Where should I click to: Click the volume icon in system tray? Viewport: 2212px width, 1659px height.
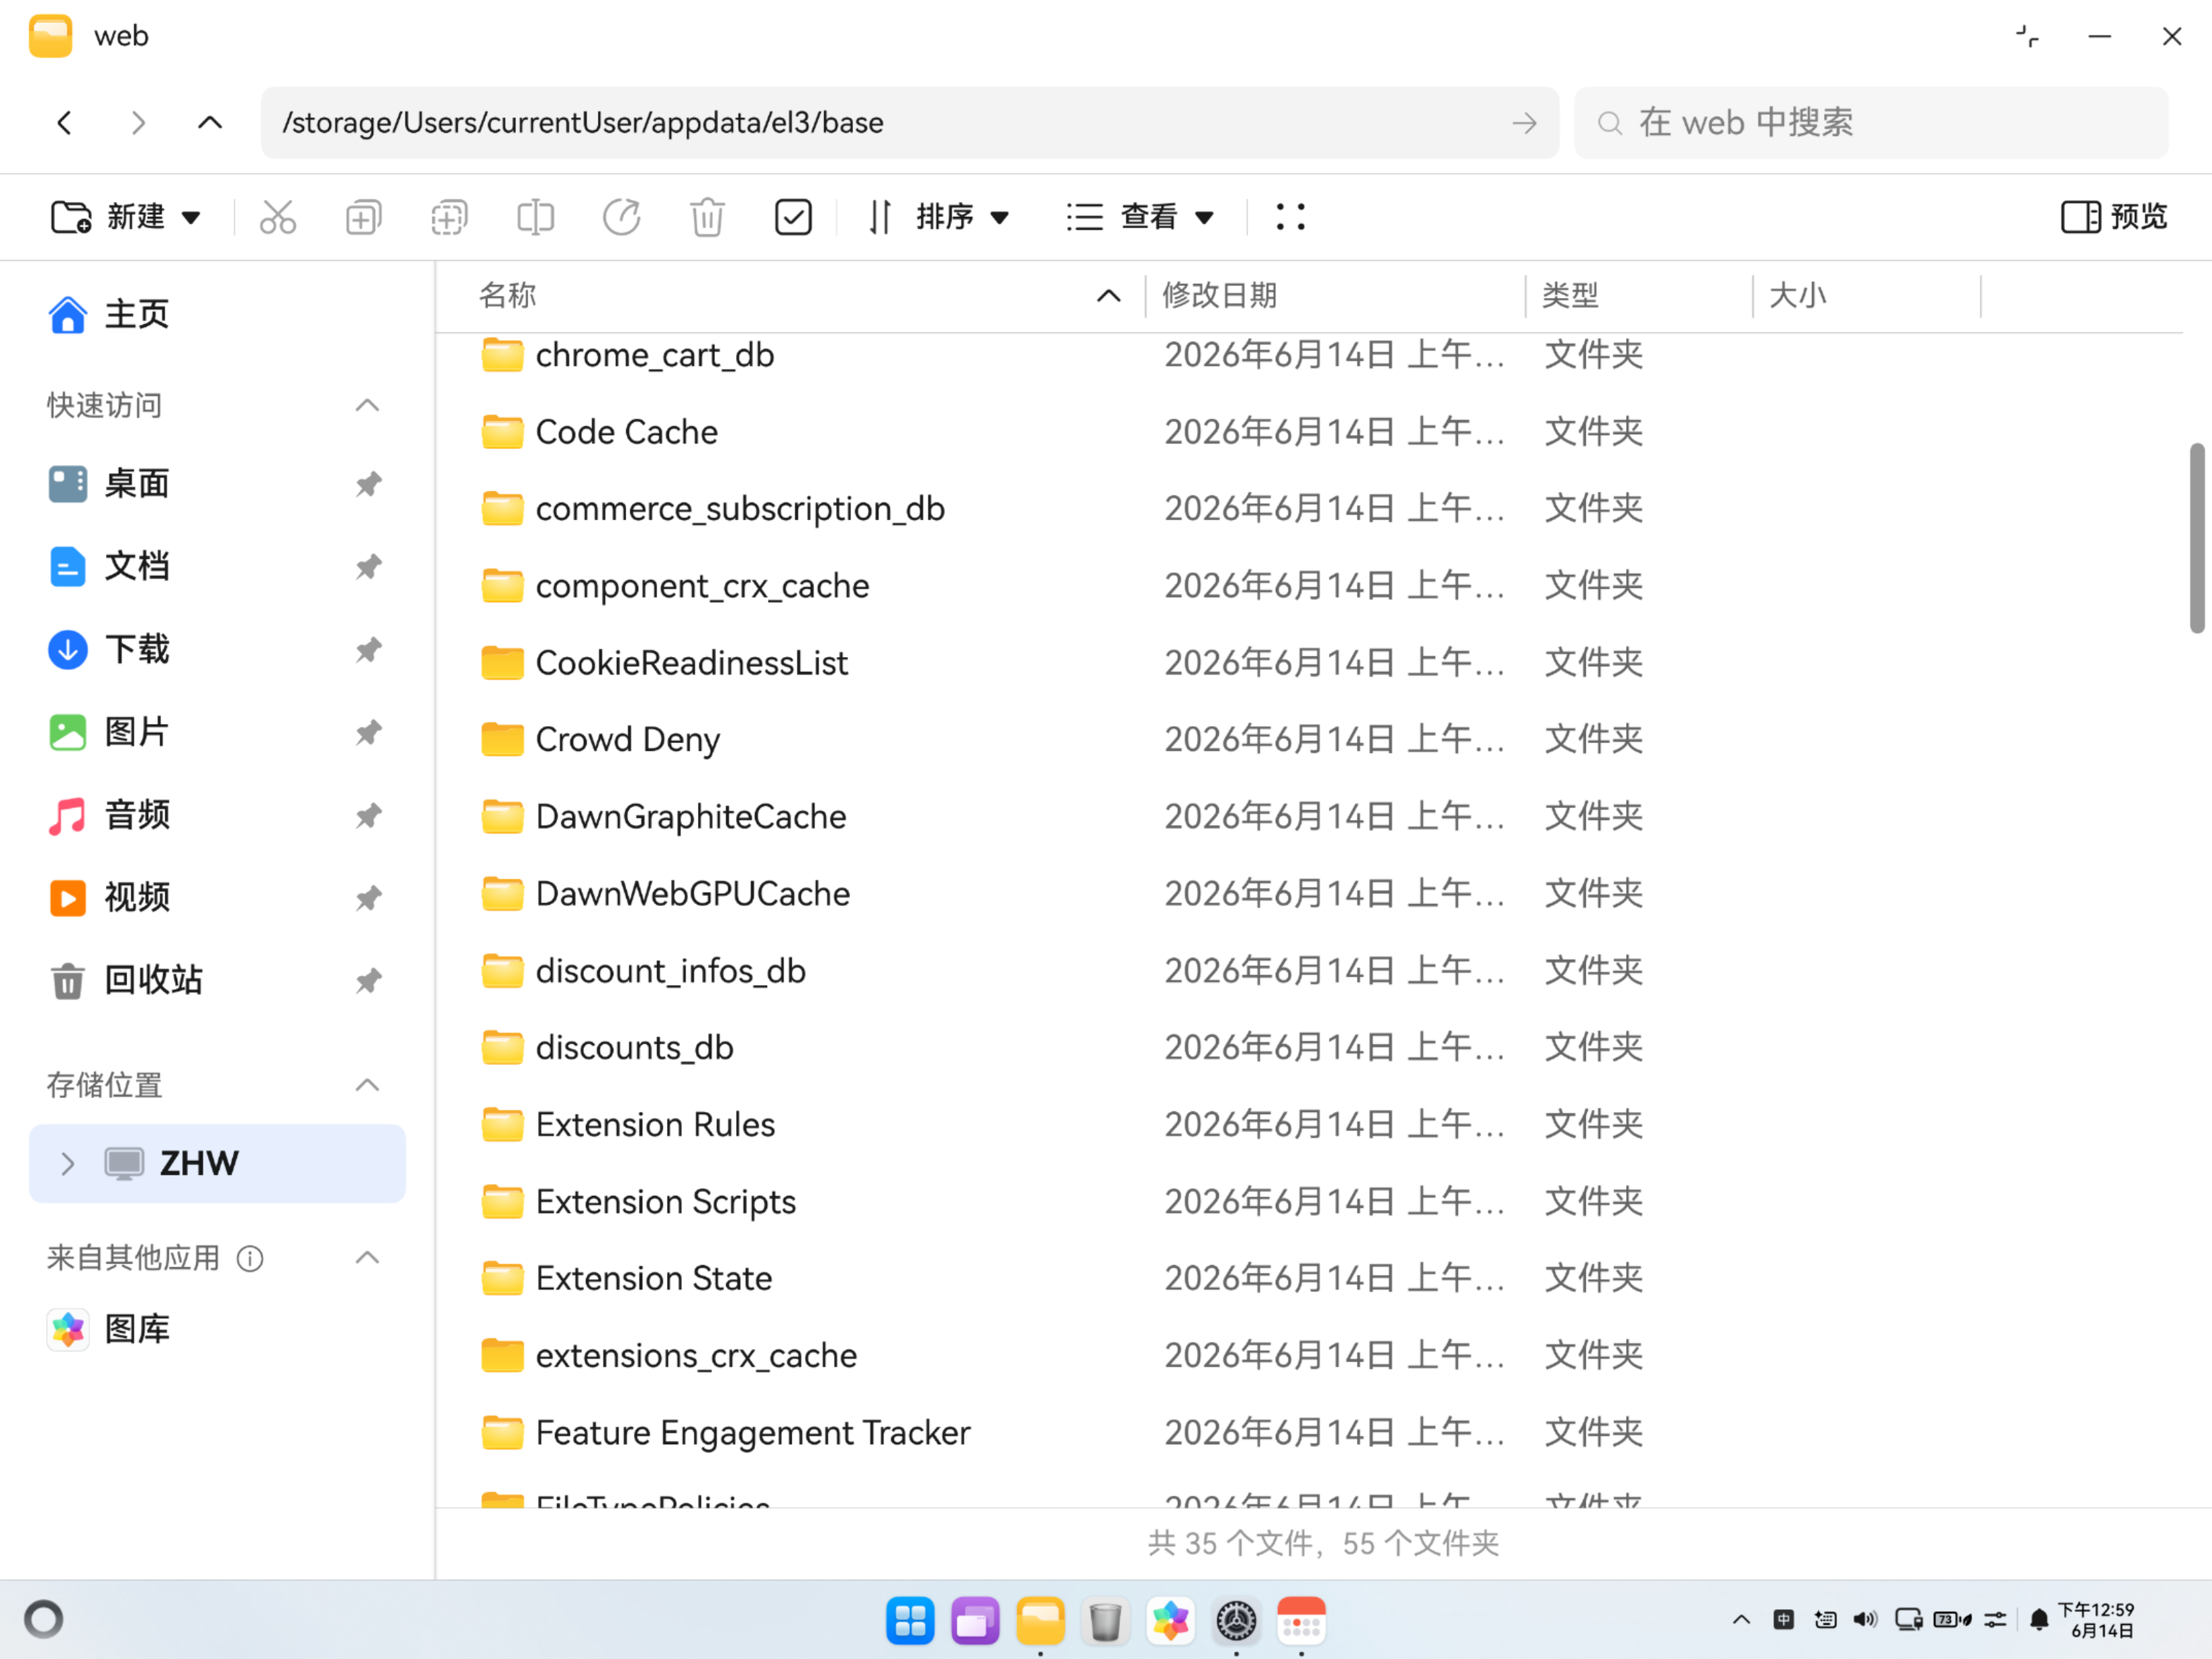[x=1865, y=1619]
